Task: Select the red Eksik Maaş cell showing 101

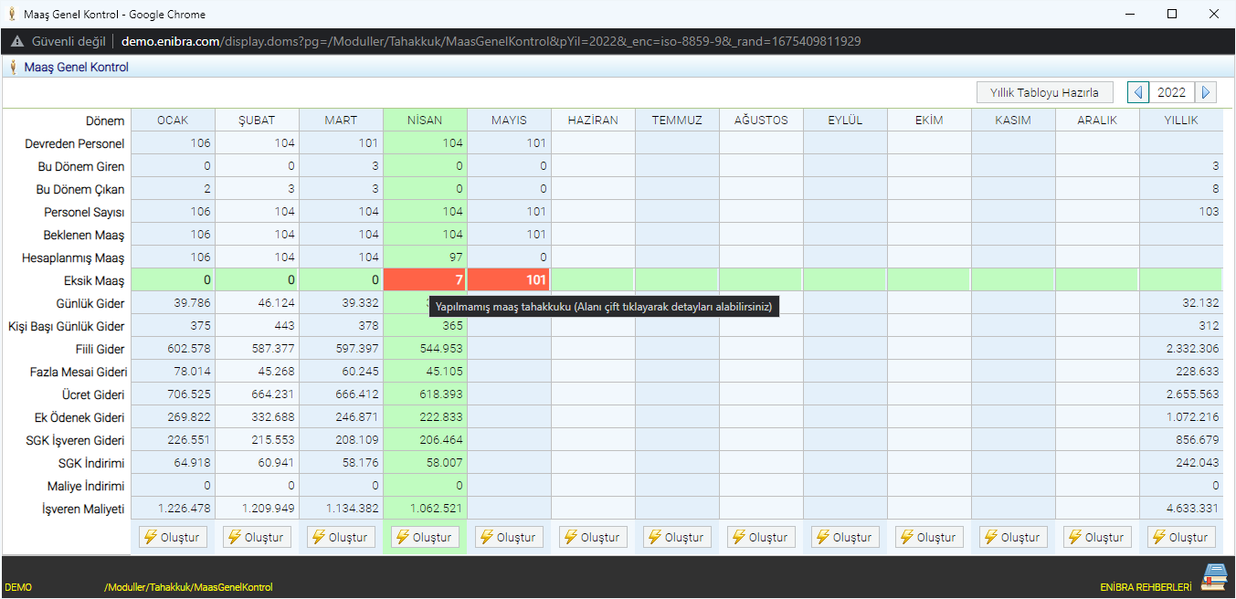Action: pos(509,280)
